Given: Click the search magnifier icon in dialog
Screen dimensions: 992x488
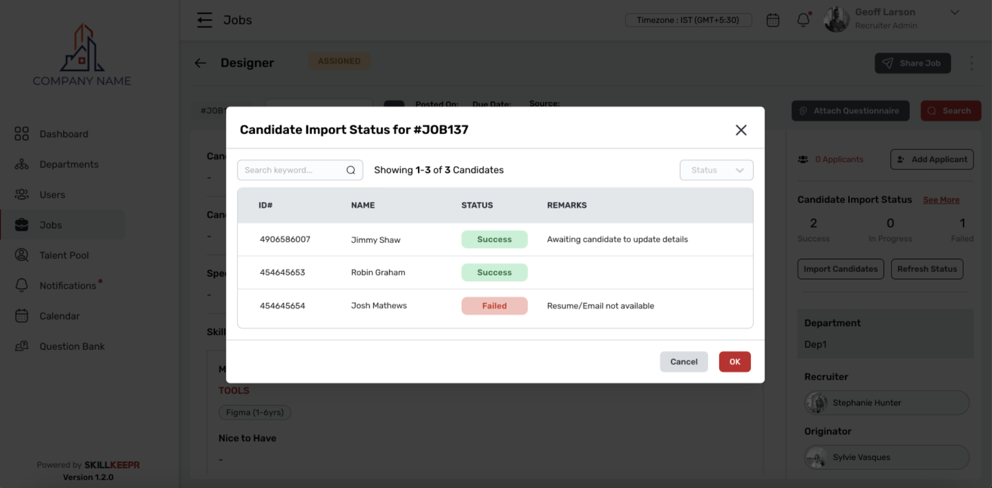Looking at the screenshot, I should coord(351,170).
